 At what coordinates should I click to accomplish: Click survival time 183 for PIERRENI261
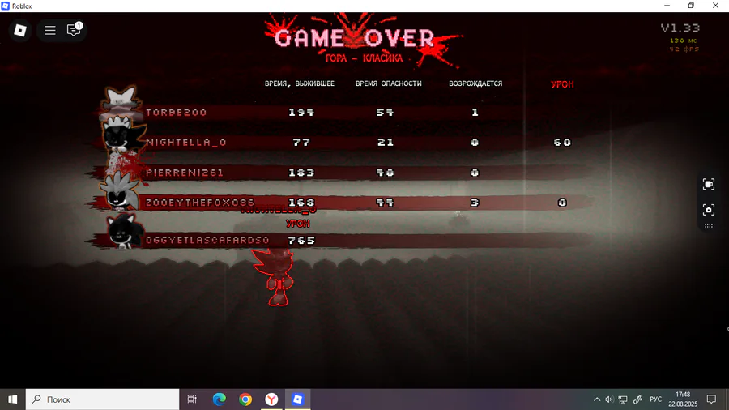click(x=301, y=173)
